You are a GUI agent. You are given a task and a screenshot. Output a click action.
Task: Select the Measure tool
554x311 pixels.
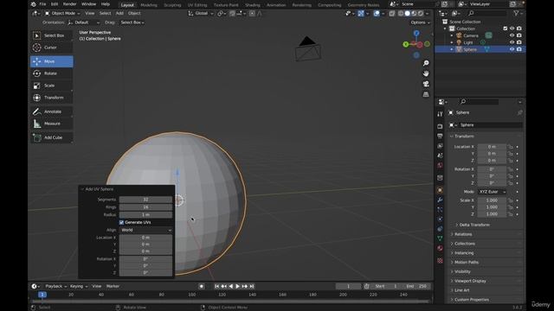(52, 124)
